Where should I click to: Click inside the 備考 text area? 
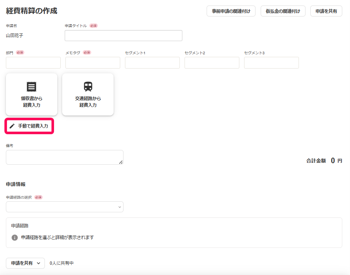click(65, 157)
